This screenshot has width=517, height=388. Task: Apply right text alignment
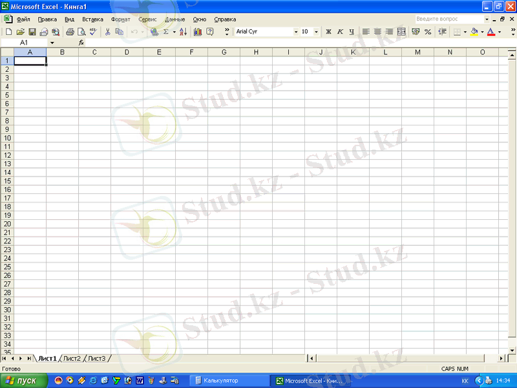(390, 32)
